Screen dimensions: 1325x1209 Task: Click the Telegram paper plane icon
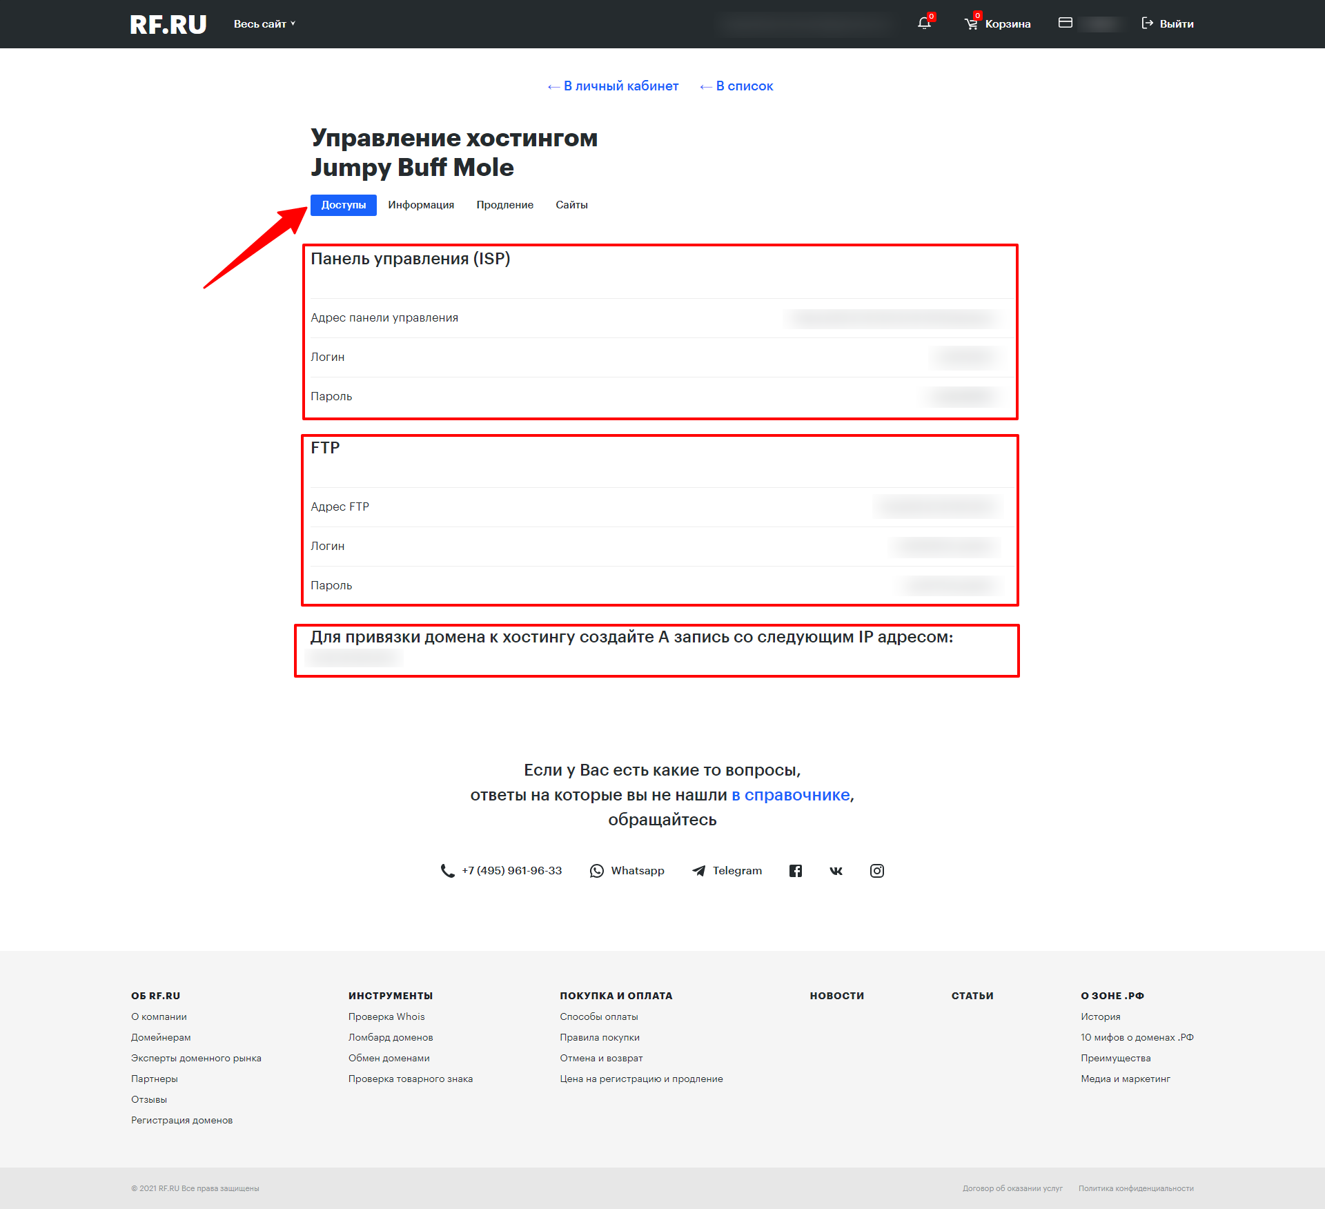tap(699, 871)
